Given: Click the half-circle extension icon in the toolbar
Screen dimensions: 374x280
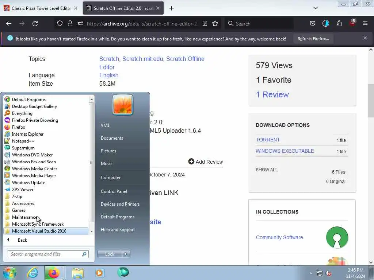Looking at the screenshot, I should [x=325, y=23].
